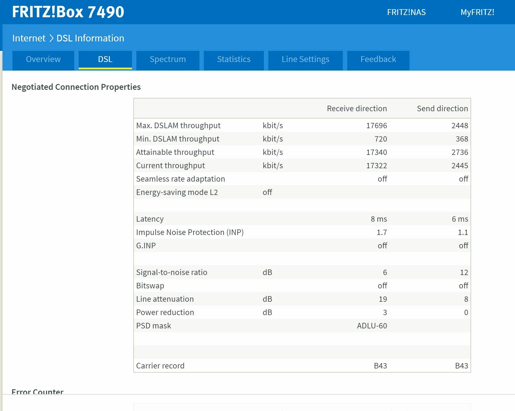Select the Latency receive value 8 ms
Viewport: 515px width, 411px height.
coord(379,219)
